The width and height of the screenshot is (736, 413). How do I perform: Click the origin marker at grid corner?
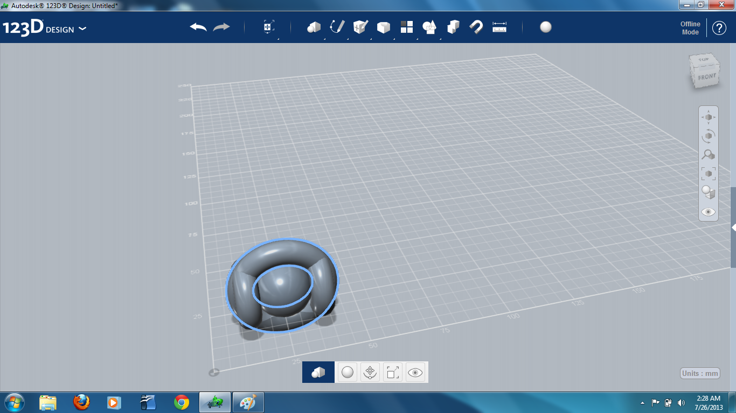[x=214, y=372]
